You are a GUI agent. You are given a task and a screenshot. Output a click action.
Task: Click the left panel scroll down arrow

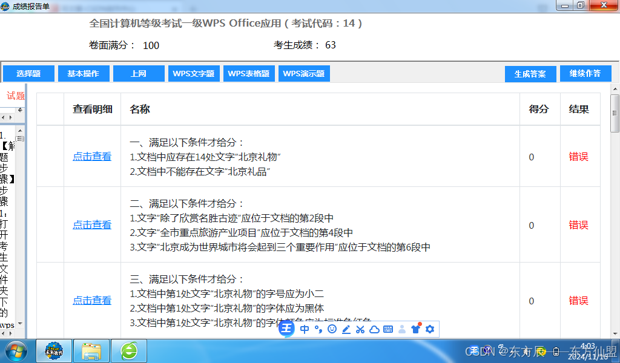[20, 324]
